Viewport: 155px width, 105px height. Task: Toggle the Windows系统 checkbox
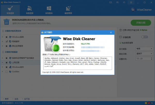pos(6,37)
